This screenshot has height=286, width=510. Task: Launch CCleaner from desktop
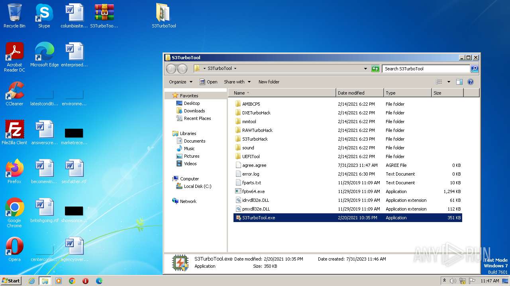(x=14, y=94)
